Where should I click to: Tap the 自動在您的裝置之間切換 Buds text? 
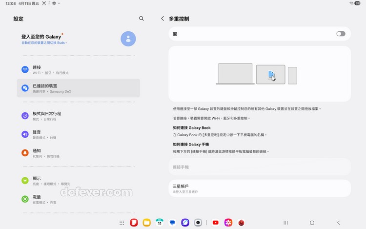point(44,42)
